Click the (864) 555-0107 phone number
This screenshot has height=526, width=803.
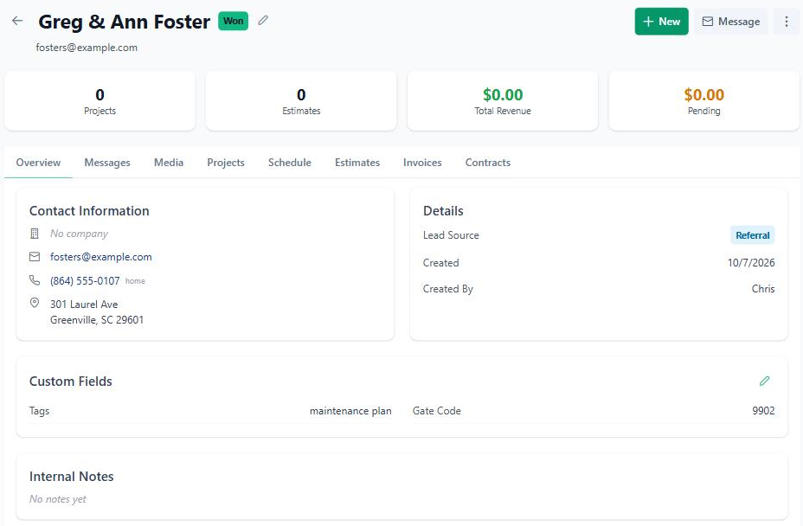[x=85, y=280]
